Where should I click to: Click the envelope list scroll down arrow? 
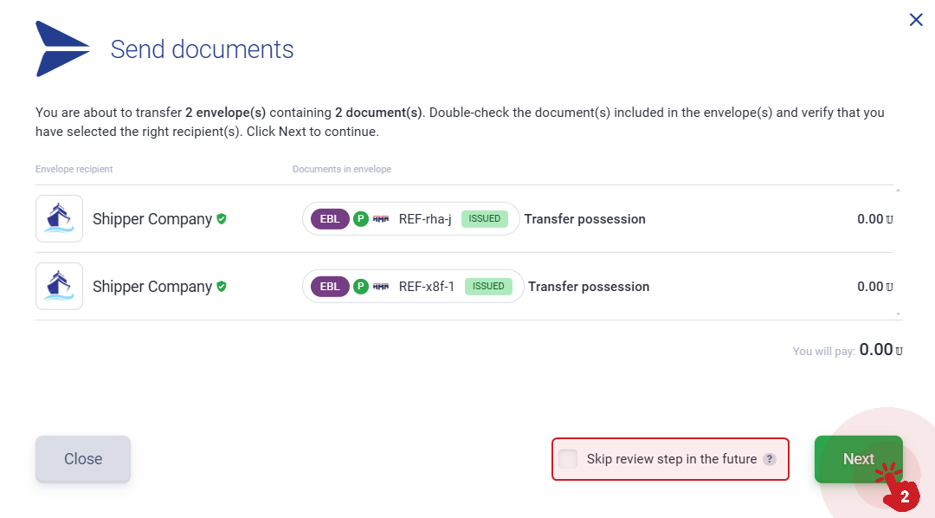[898, 314]
